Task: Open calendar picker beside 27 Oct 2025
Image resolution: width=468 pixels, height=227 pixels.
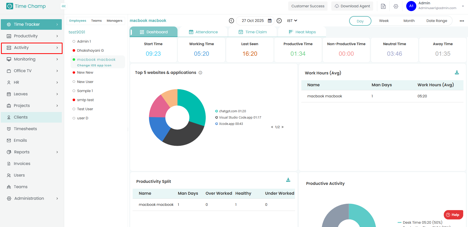Action: (x=270, y=21)
